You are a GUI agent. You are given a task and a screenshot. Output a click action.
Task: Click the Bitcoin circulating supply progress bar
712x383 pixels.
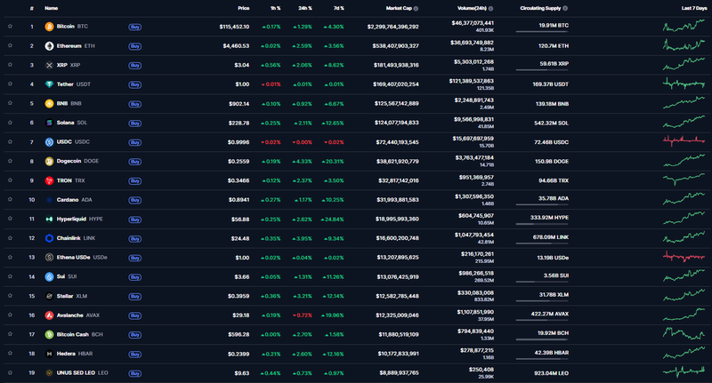pos(542,32)
